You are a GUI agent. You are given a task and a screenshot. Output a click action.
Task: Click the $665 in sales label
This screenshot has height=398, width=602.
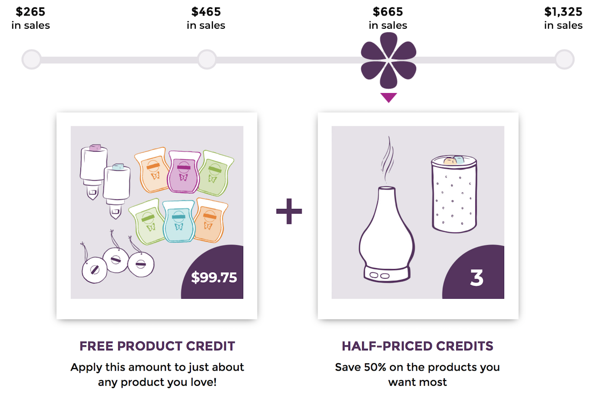(x=388, y=18)
